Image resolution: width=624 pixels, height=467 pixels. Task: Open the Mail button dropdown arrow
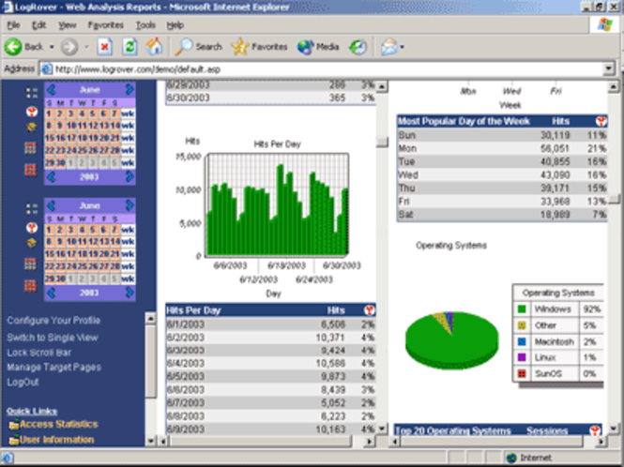(x=402, y=47)
